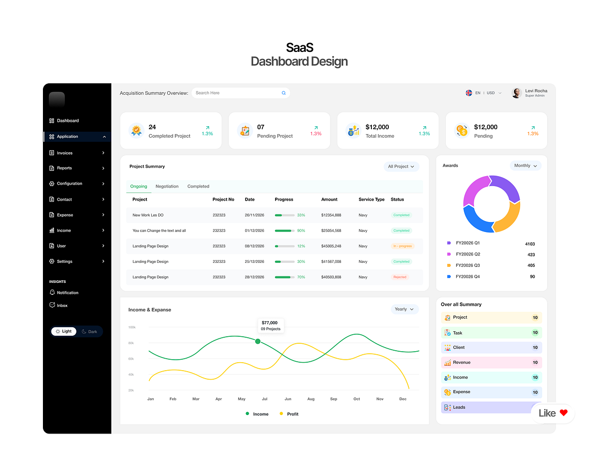599x449 pixels.
Task: Expand the Invoices submenu arrow
Action: (x=103, y=153)
